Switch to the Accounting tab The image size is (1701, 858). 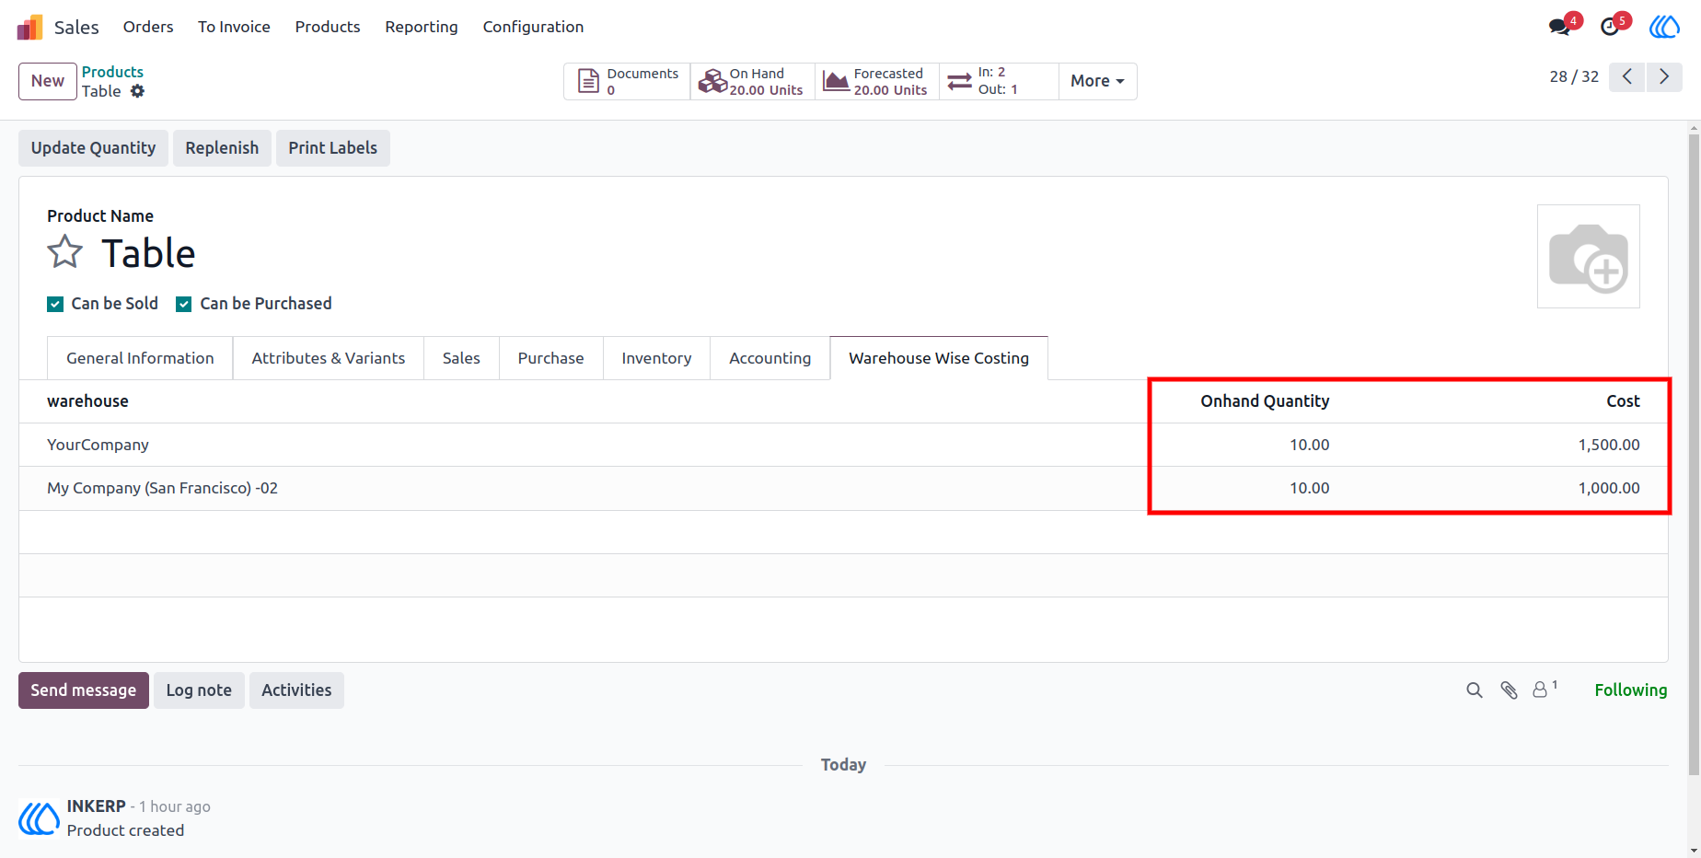(x=770, y=358)
